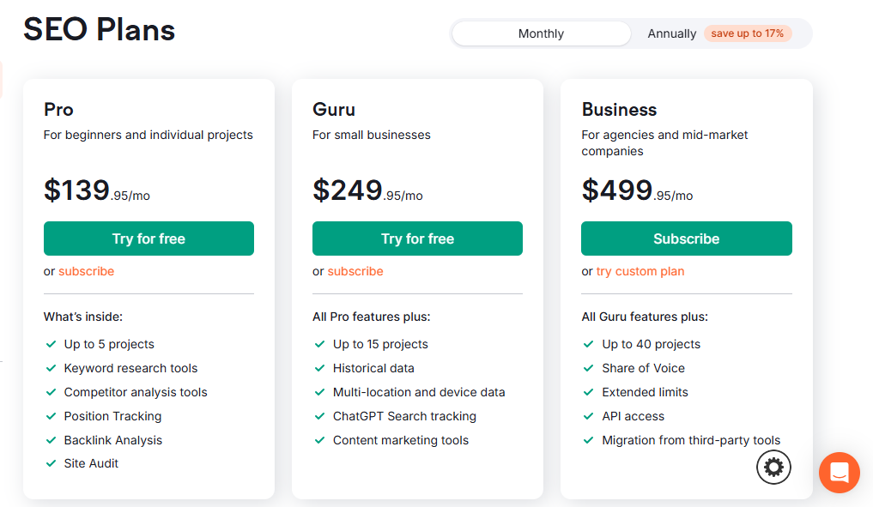Open the orange chat widget icon
873x507 pixels.
(x=839, y=473)
